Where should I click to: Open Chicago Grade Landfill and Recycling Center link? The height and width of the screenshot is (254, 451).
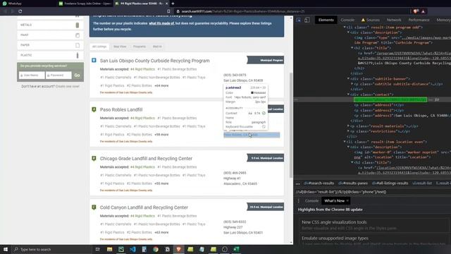[x=146, y=159]
